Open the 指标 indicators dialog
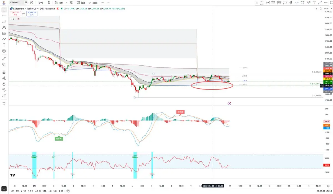333x194 pixels. point(59,3)
